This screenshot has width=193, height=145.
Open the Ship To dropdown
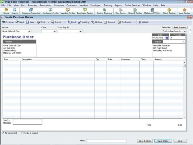184,42
